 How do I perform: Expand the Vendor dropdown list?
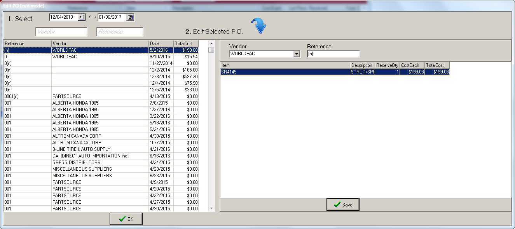pos(297,54)
